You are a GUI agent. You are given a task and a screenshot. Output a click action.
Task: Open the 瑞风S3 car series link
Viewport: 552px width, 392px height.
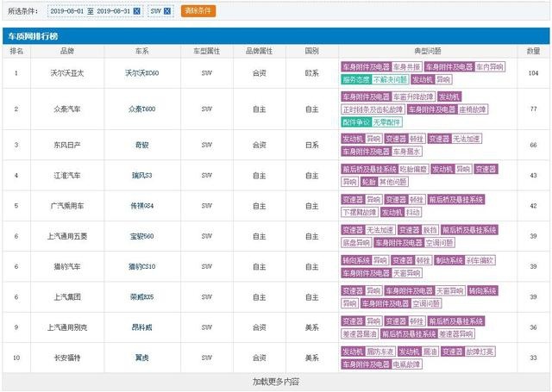141,176
